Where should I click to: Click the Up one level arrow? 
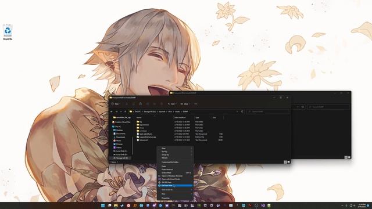(126, 111)
